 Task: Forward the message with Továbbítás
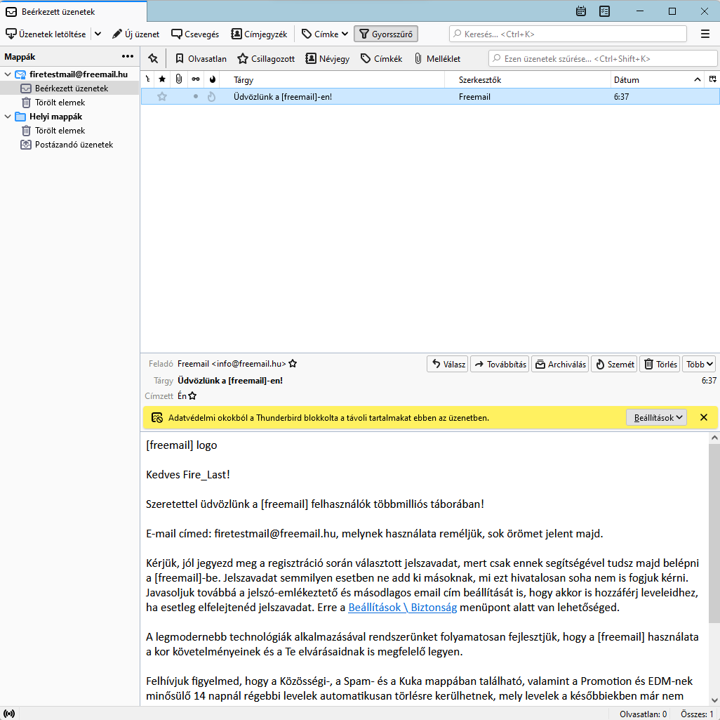point(500,364)
